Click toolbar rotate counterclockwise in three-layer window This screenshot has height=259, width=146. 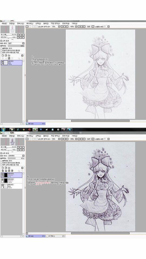(x=79, y=139)
